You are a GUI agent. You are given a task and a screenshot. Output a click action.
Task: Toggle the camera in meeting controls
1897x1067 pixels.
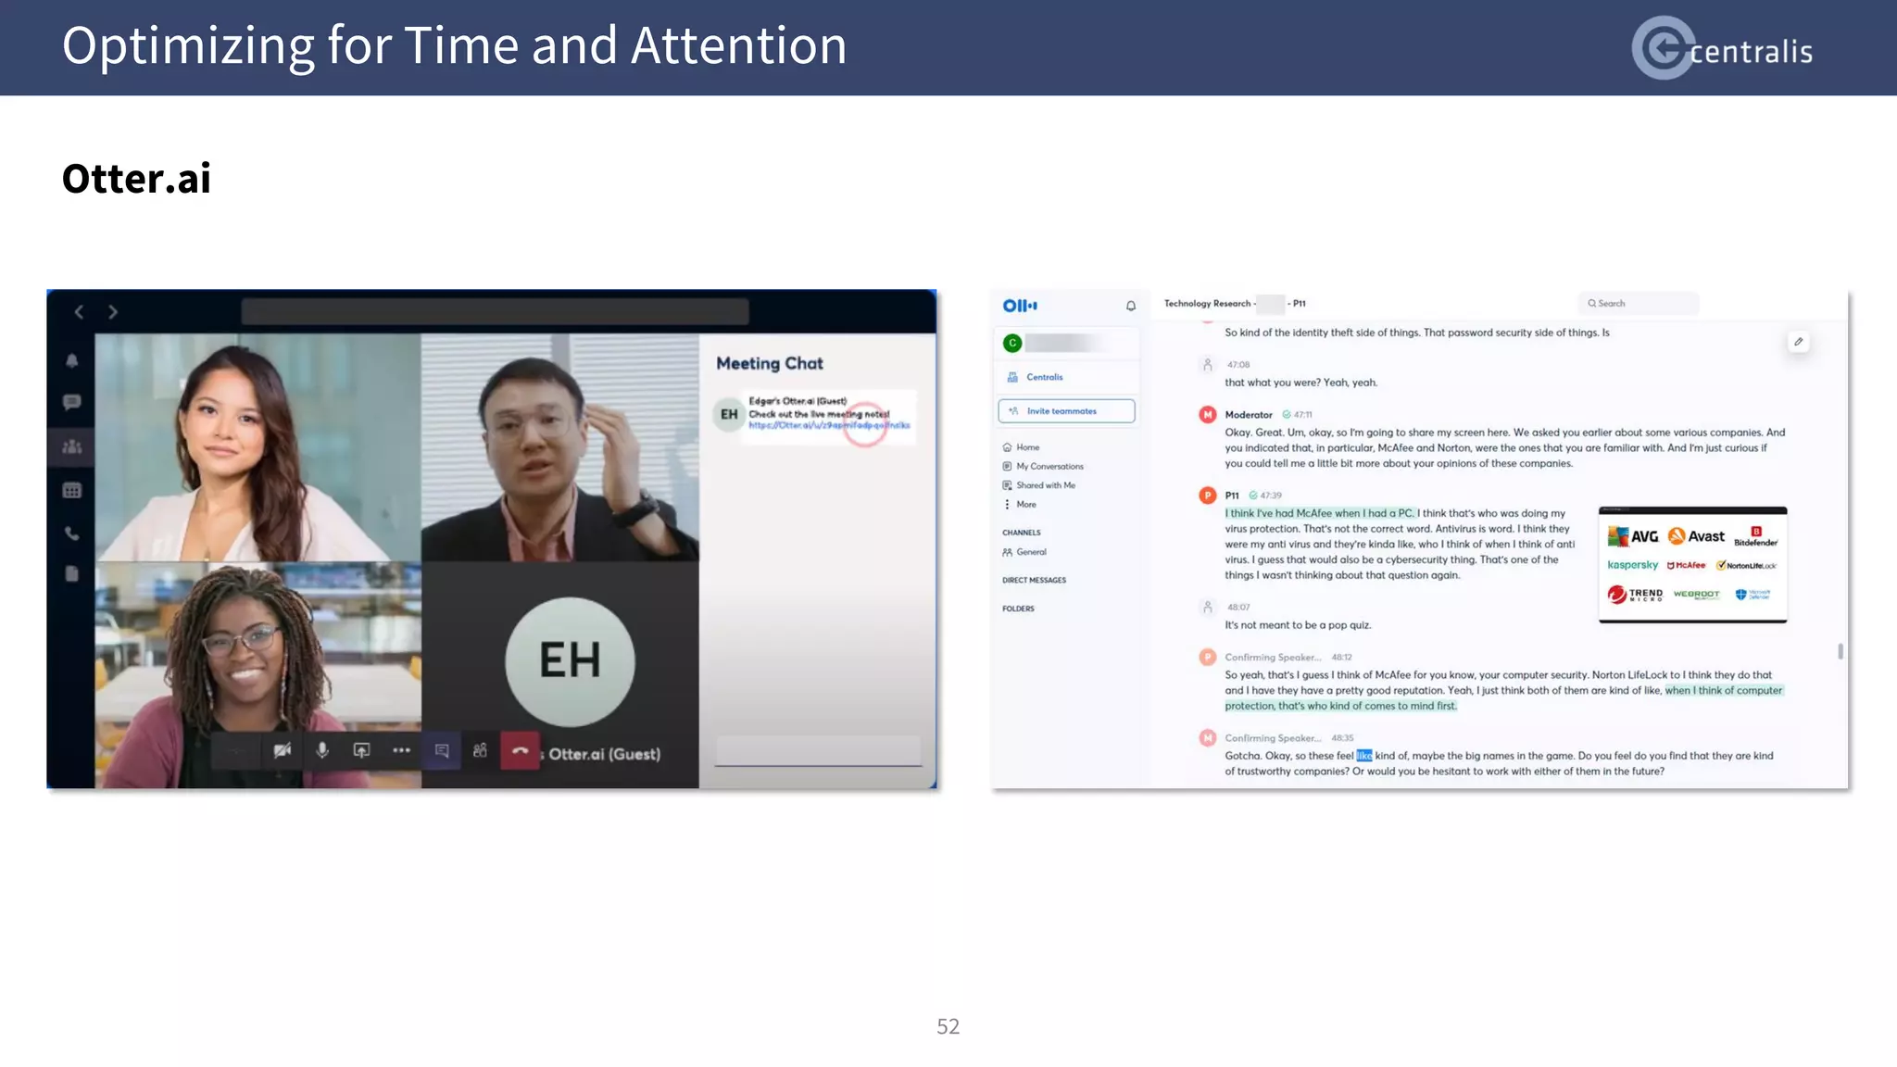[x=283, y=750]
